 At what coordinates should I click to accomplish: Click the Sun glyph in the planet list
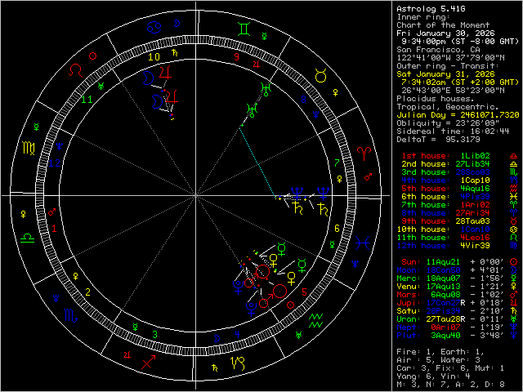click(512, 263)
